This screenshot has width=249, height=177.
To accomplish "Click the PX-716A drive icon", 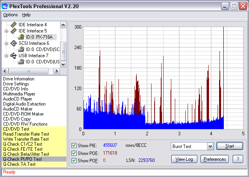I will click(x=21, y=37).
